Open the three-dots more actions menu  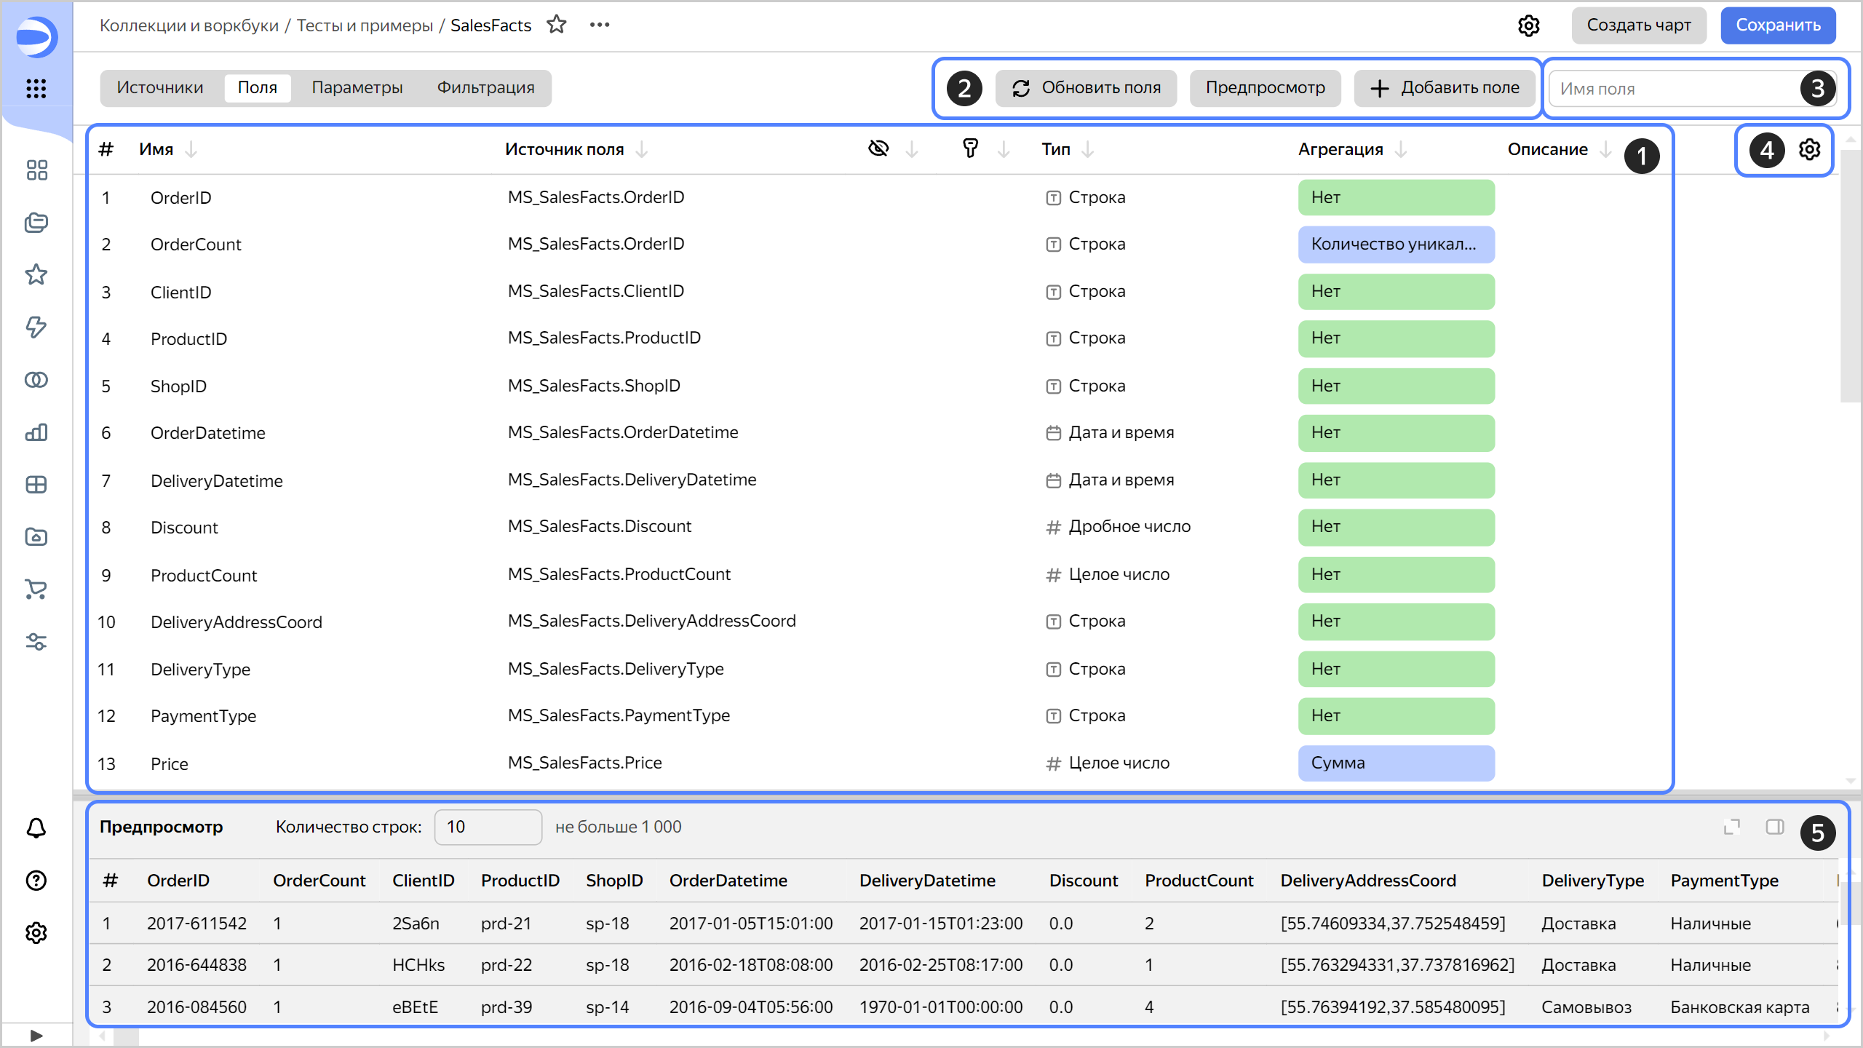coord(600,25)
